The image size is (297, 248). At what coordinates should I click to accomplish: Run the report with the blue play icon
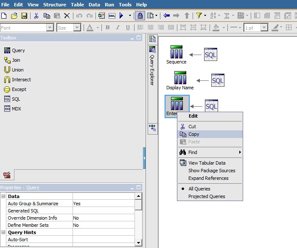[x=121, y=16]
